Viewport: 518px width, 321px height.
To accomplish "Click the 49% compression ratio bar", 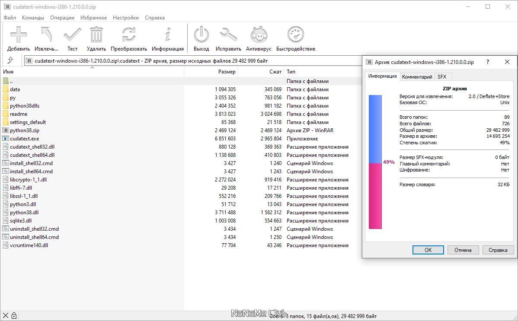I will [375, 162].
